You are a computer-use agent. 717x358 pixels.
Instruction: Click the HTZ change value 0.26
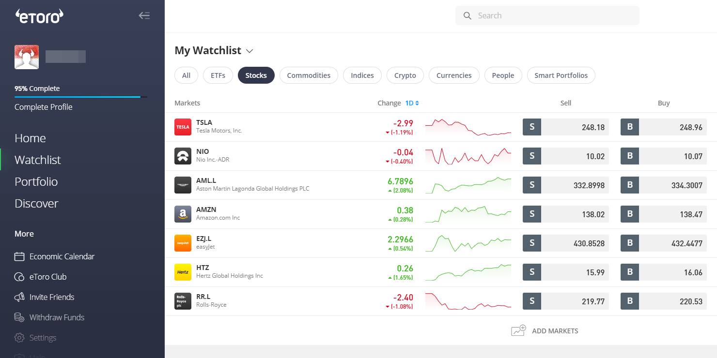(x=405, y=268)
